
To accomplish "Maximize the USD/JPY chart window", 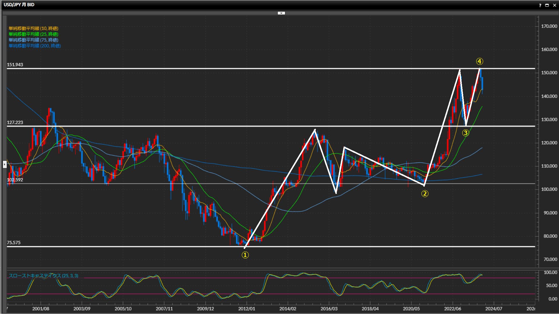I will 547,5.
